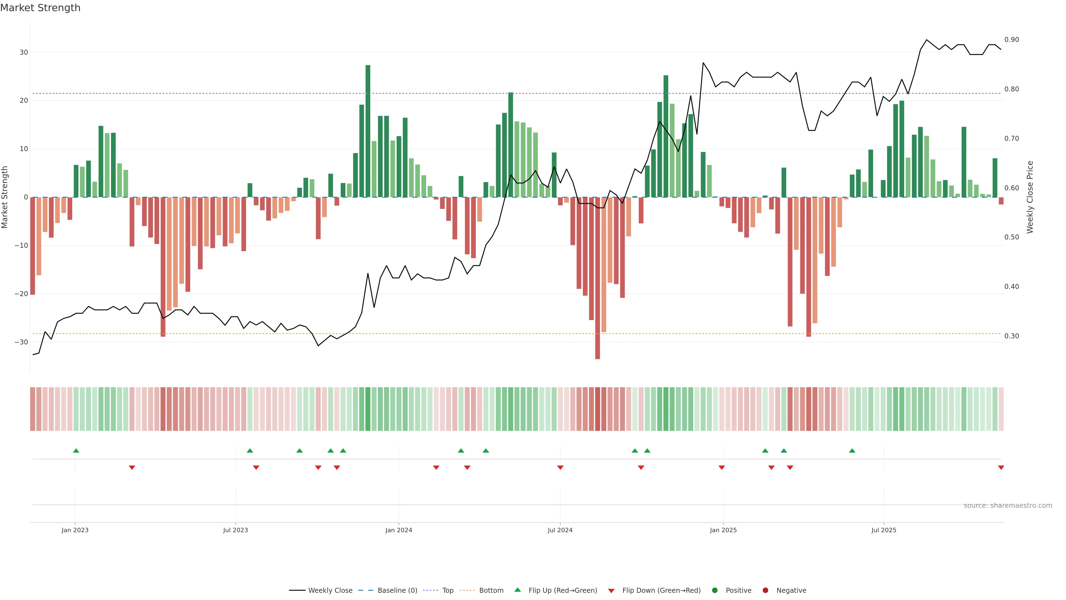The height and width of the screenshot is (600, 1066).
Task: Click last red flip-down marker at far right
Action: coord(1000,467)
